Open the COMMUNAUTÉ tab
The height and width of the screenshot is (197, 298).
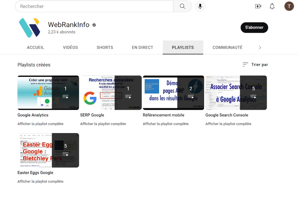[227, 48]
